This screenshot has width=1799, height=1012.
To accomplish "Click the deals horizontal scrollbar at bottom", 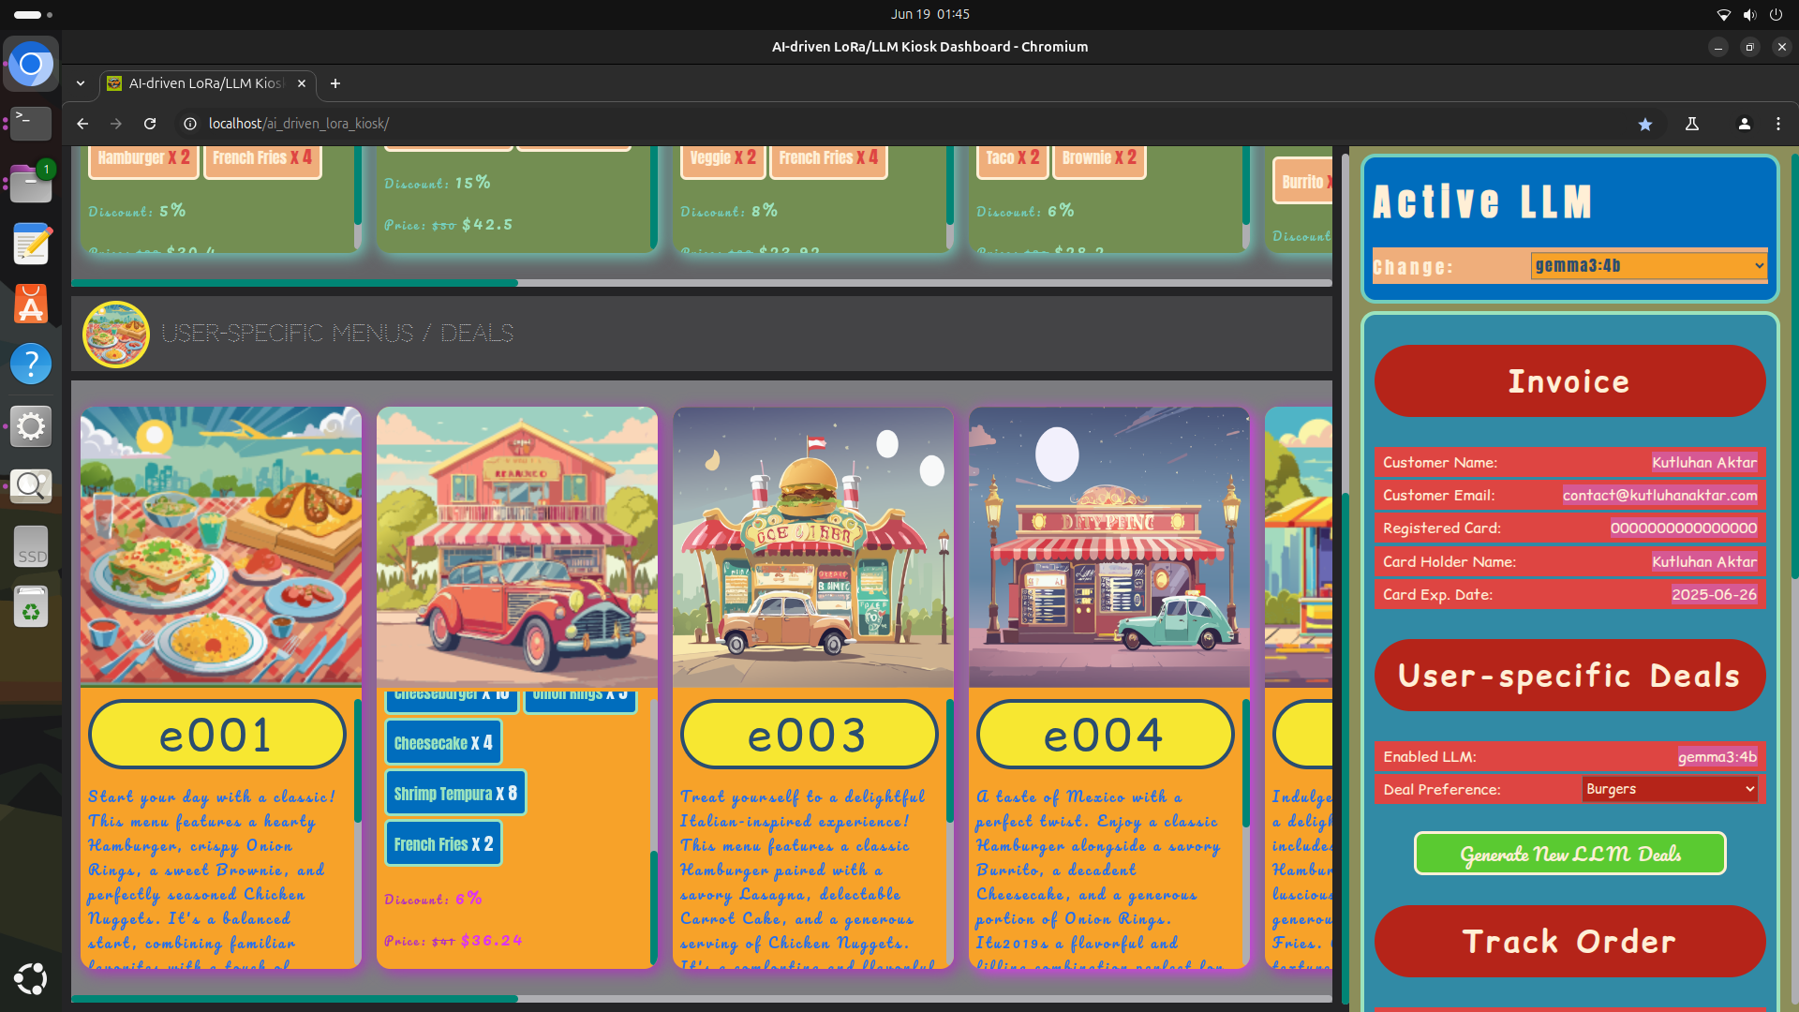I will [x=294, y=999].
